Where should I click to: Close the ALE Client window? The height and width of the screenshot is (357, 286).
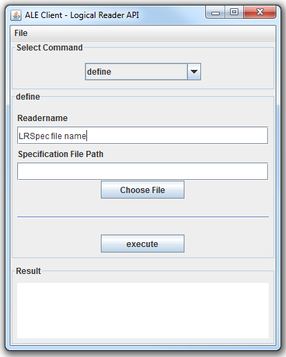click(x=260, y=12)
